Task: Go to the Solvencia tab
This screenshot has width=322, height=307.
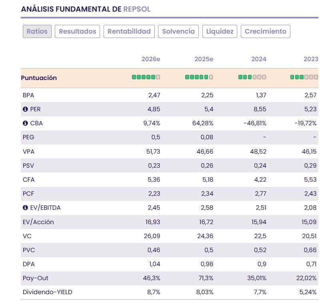Action: (x=178, y=31)
